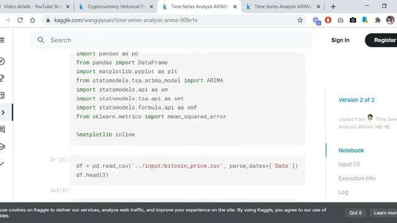Bookmark page with the star icon
The image size is (397, 223).
(300, 20)
